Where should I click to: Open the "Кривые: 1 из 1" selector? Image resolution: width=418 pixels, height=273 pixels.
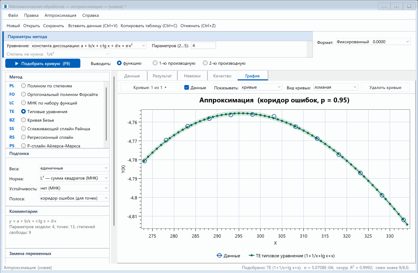point(150,88)
